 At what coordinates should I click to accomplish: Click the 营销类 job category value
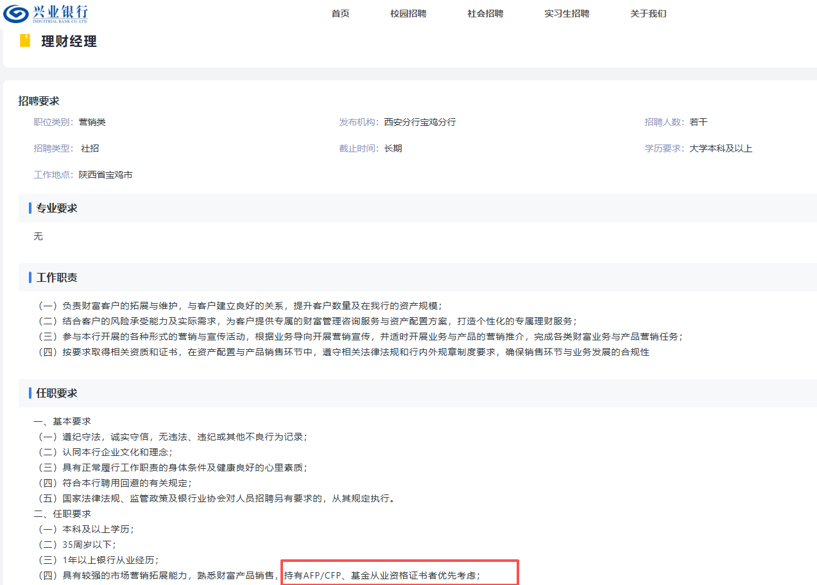click(x=92, y=122)
